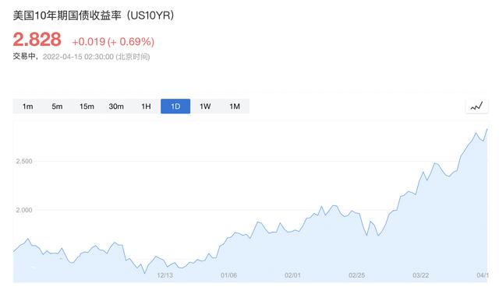Viewport: 499px width, 290px height.
Task: Change chart to 1W interval
Action: [205, 107]
